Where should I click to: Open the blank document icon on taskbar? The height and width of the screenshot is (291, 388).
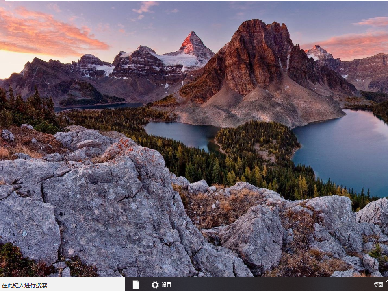point(136,284)
